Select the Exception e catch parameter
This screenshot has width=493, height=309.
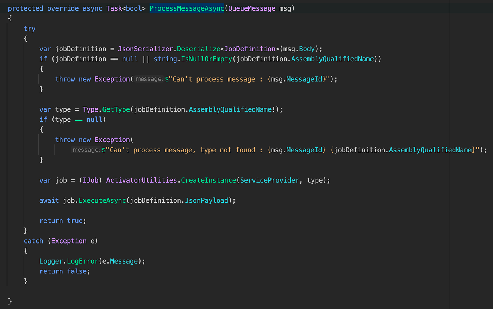point(73,241)
